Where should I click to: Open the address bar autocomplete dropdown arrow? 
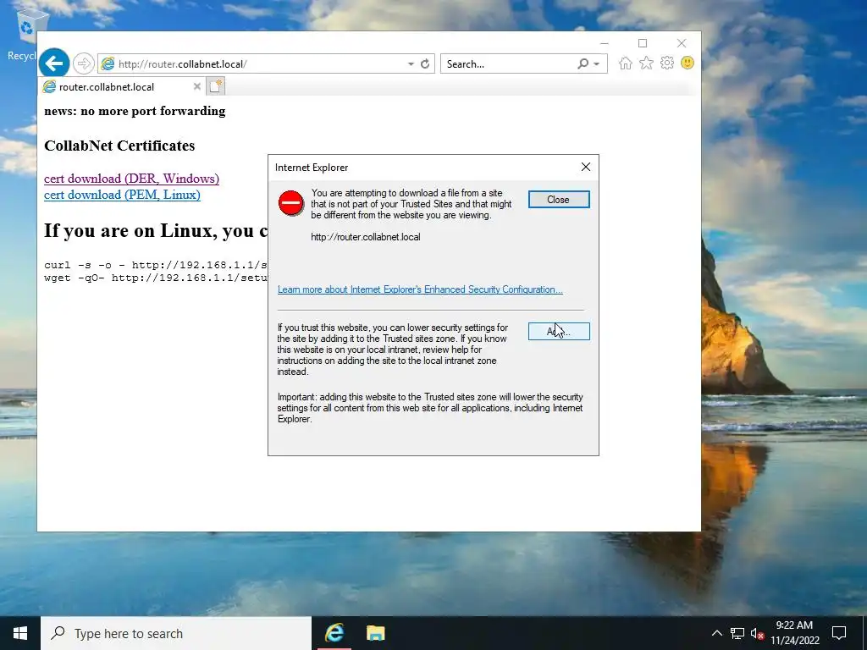click(x=411, y=64)
